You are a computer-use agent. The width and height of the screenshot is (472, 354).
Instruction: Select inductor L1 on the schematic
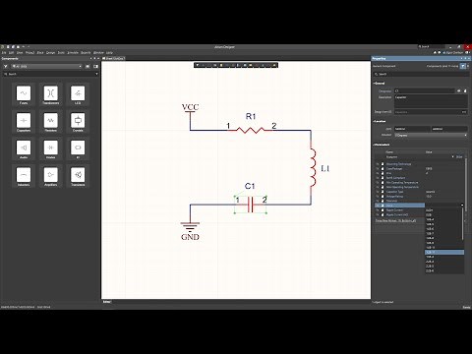tap(313, 168)
